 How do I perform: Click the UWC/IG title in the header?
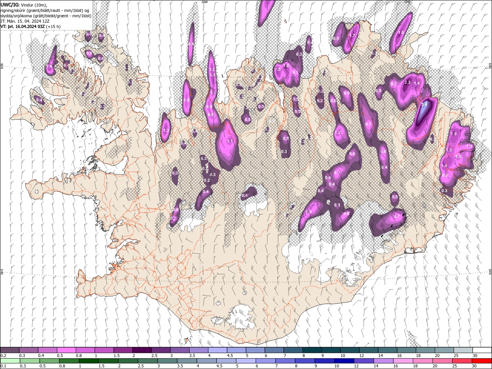coord(9,5)
